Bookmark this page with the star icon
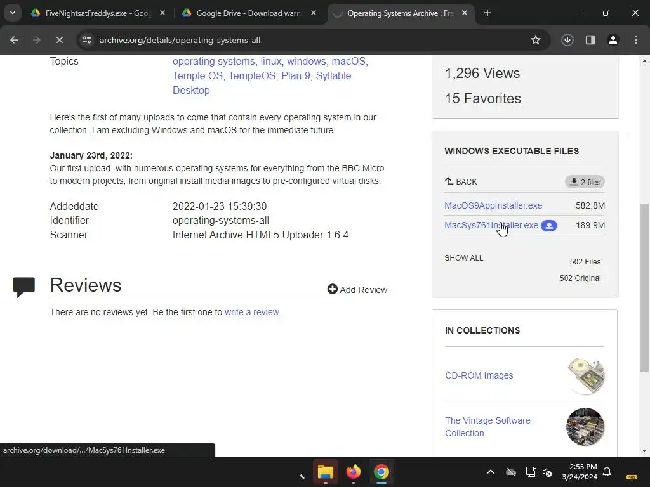 tap(536, 40)
